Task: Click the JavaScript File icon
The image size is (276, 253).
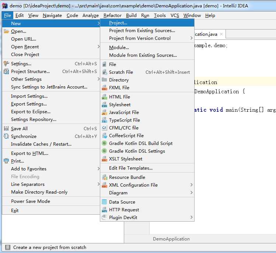Action: pyautogui.click(x=104, y=112)
